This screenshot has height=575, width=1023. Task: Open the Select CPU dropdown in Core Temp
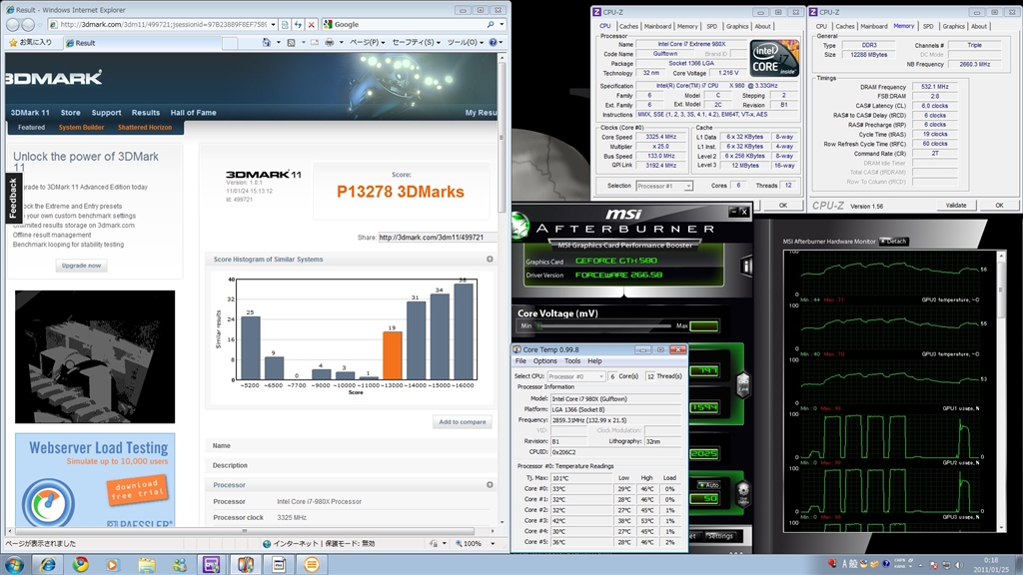(x=575, y=376)
